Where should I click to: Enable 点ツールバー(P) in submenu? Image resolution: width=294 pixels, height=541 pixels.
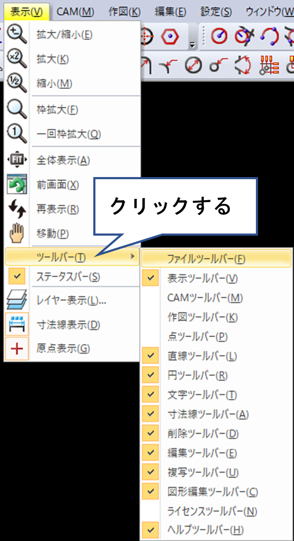tap(217, 337)
